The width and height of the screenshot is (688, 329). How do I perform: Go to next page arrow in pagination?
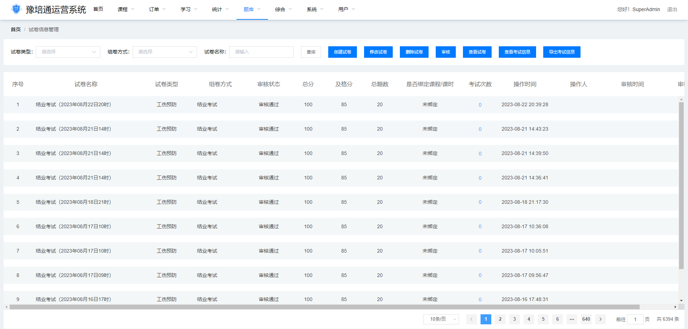pos(601,319)
